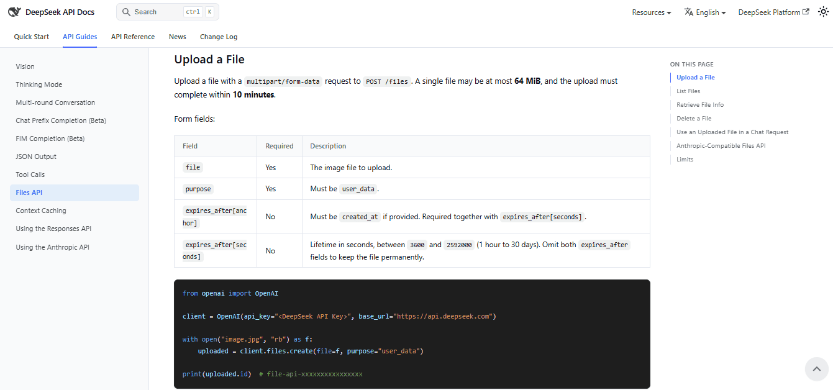The width and height of the screenshot is (833, 390).
Task: Jump to Limits section
Action: [x=685, y=160]
